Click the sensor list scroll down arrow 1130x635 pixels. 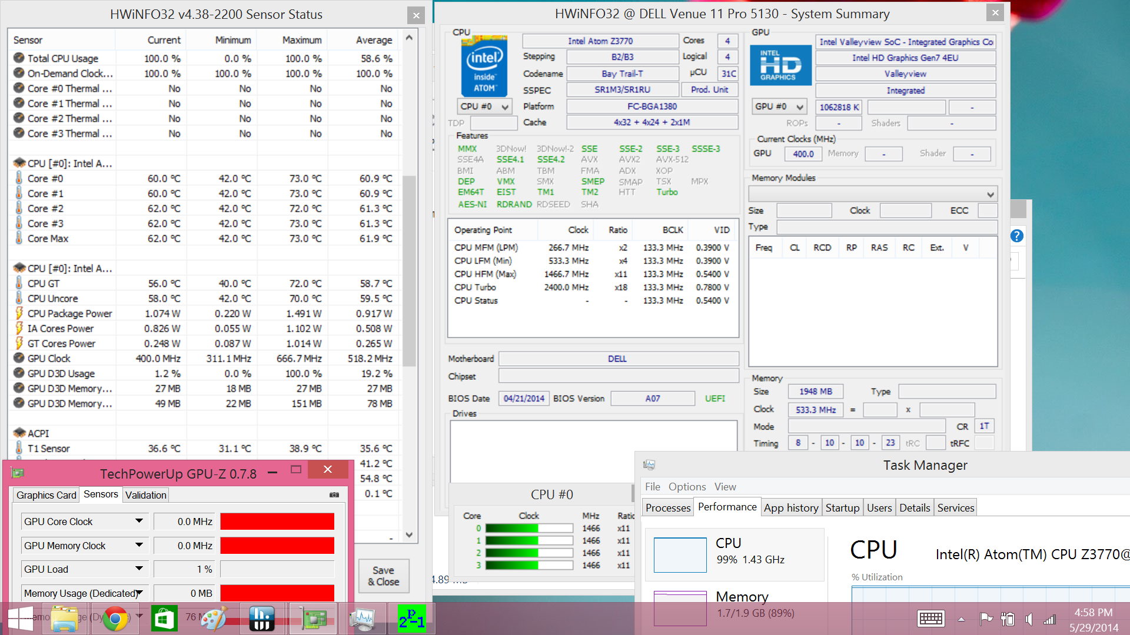click(409, 535)
